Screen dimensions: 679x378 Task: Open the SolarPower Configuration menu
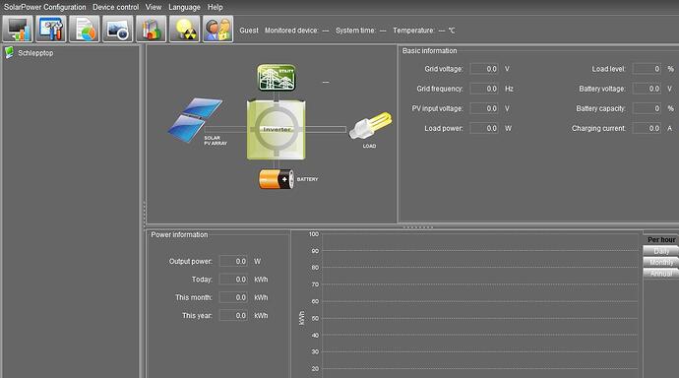[x=45, y=7]
